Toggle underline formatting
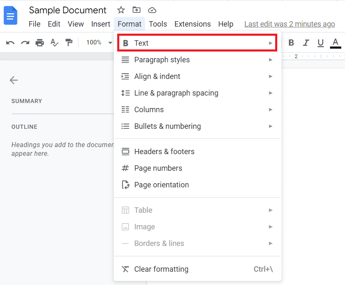This screenshot has height=285, width=345. point(320,42)
